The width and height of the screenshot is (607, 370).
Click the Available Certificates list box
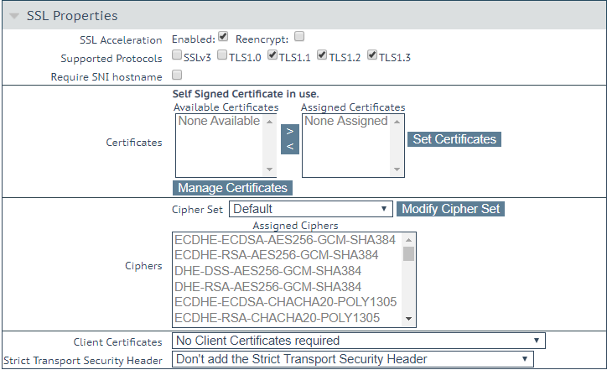[x=226, y=146]
